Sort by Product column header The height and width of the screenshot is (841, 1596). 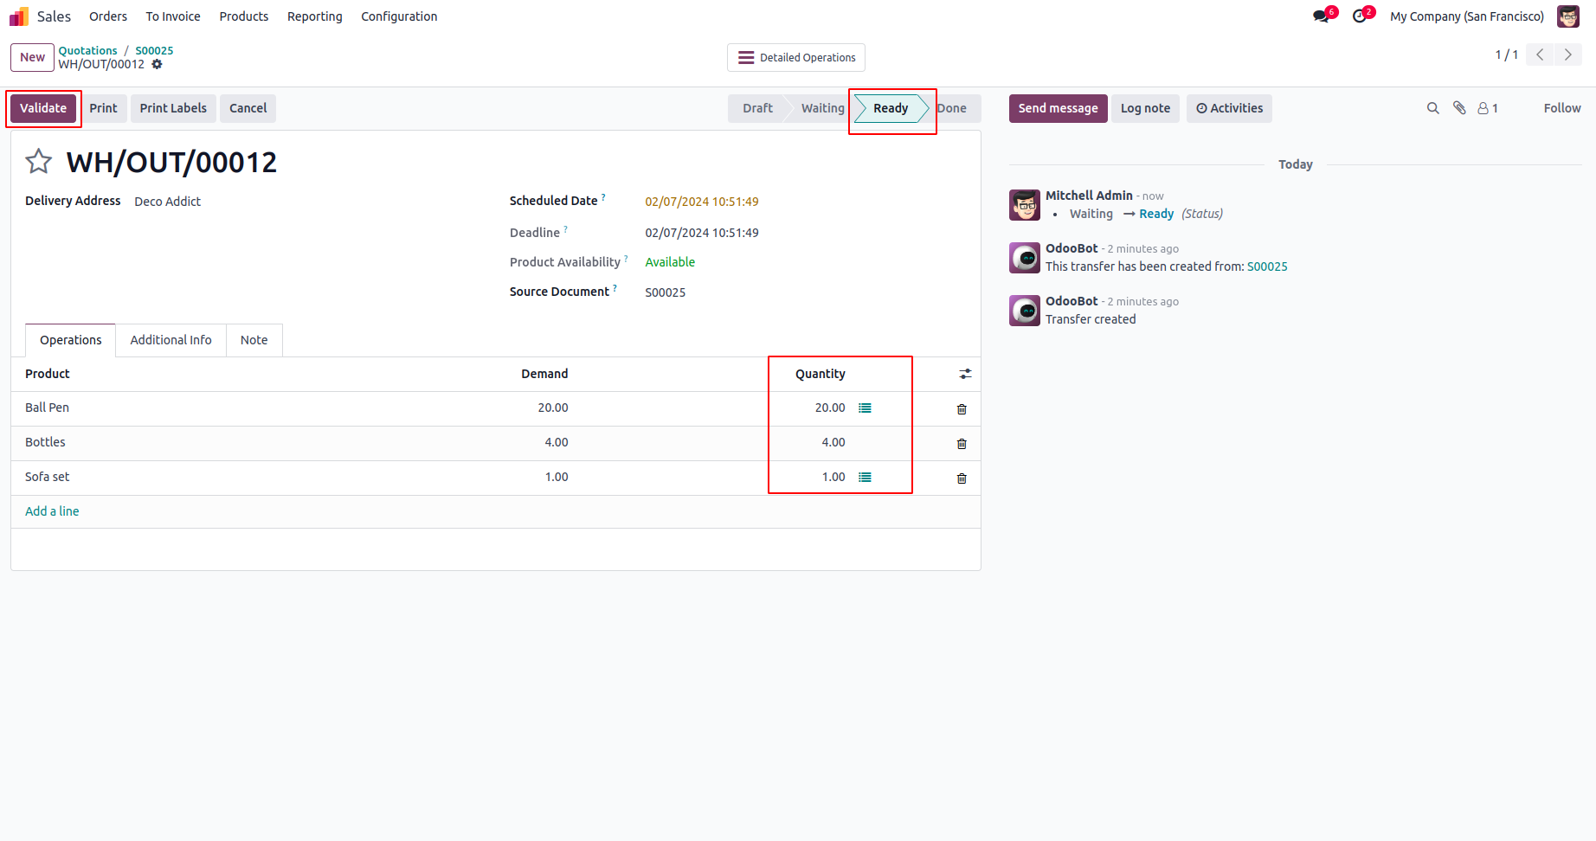point(48,374)
